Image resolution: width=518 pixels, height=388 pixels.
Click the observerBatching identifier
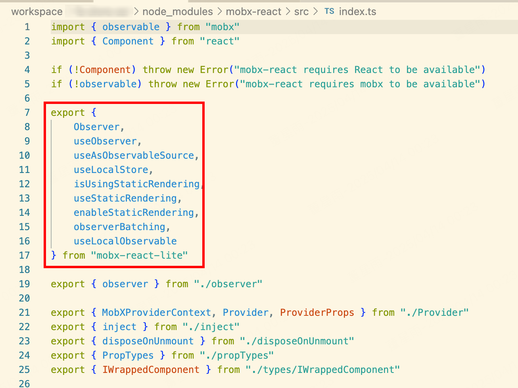119,227
